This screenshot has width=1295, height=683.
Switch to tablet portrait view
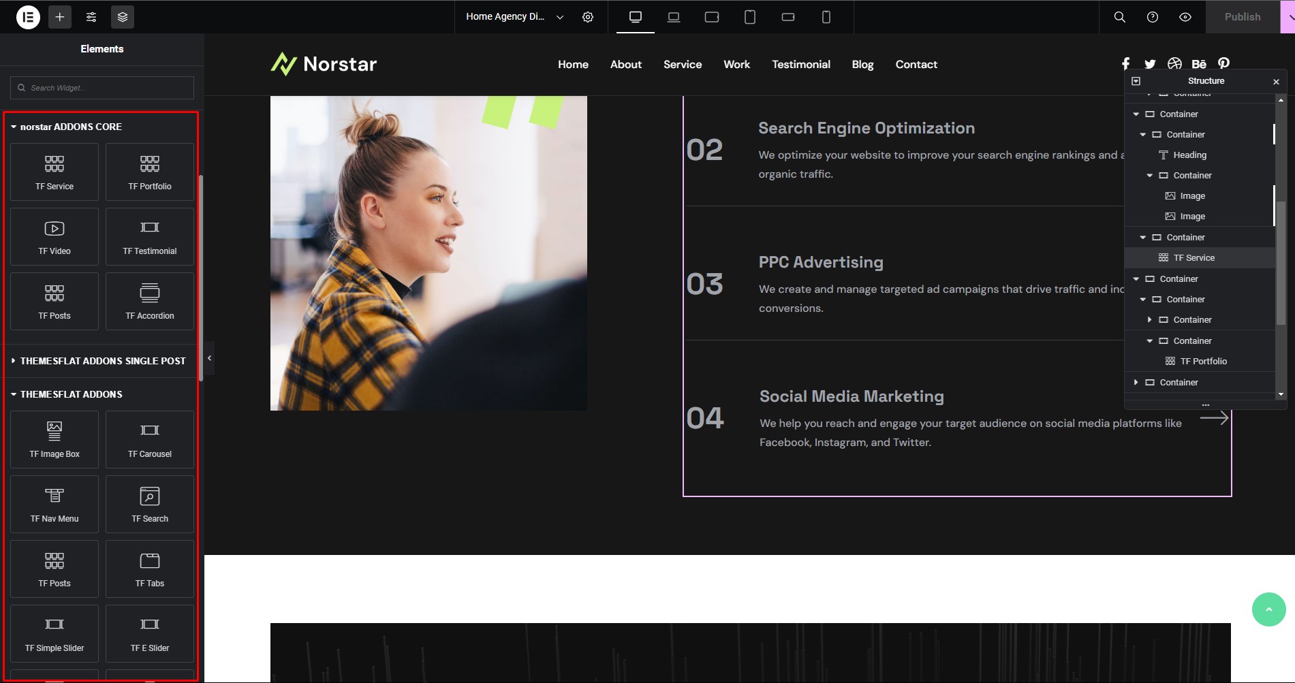(750, 17)
